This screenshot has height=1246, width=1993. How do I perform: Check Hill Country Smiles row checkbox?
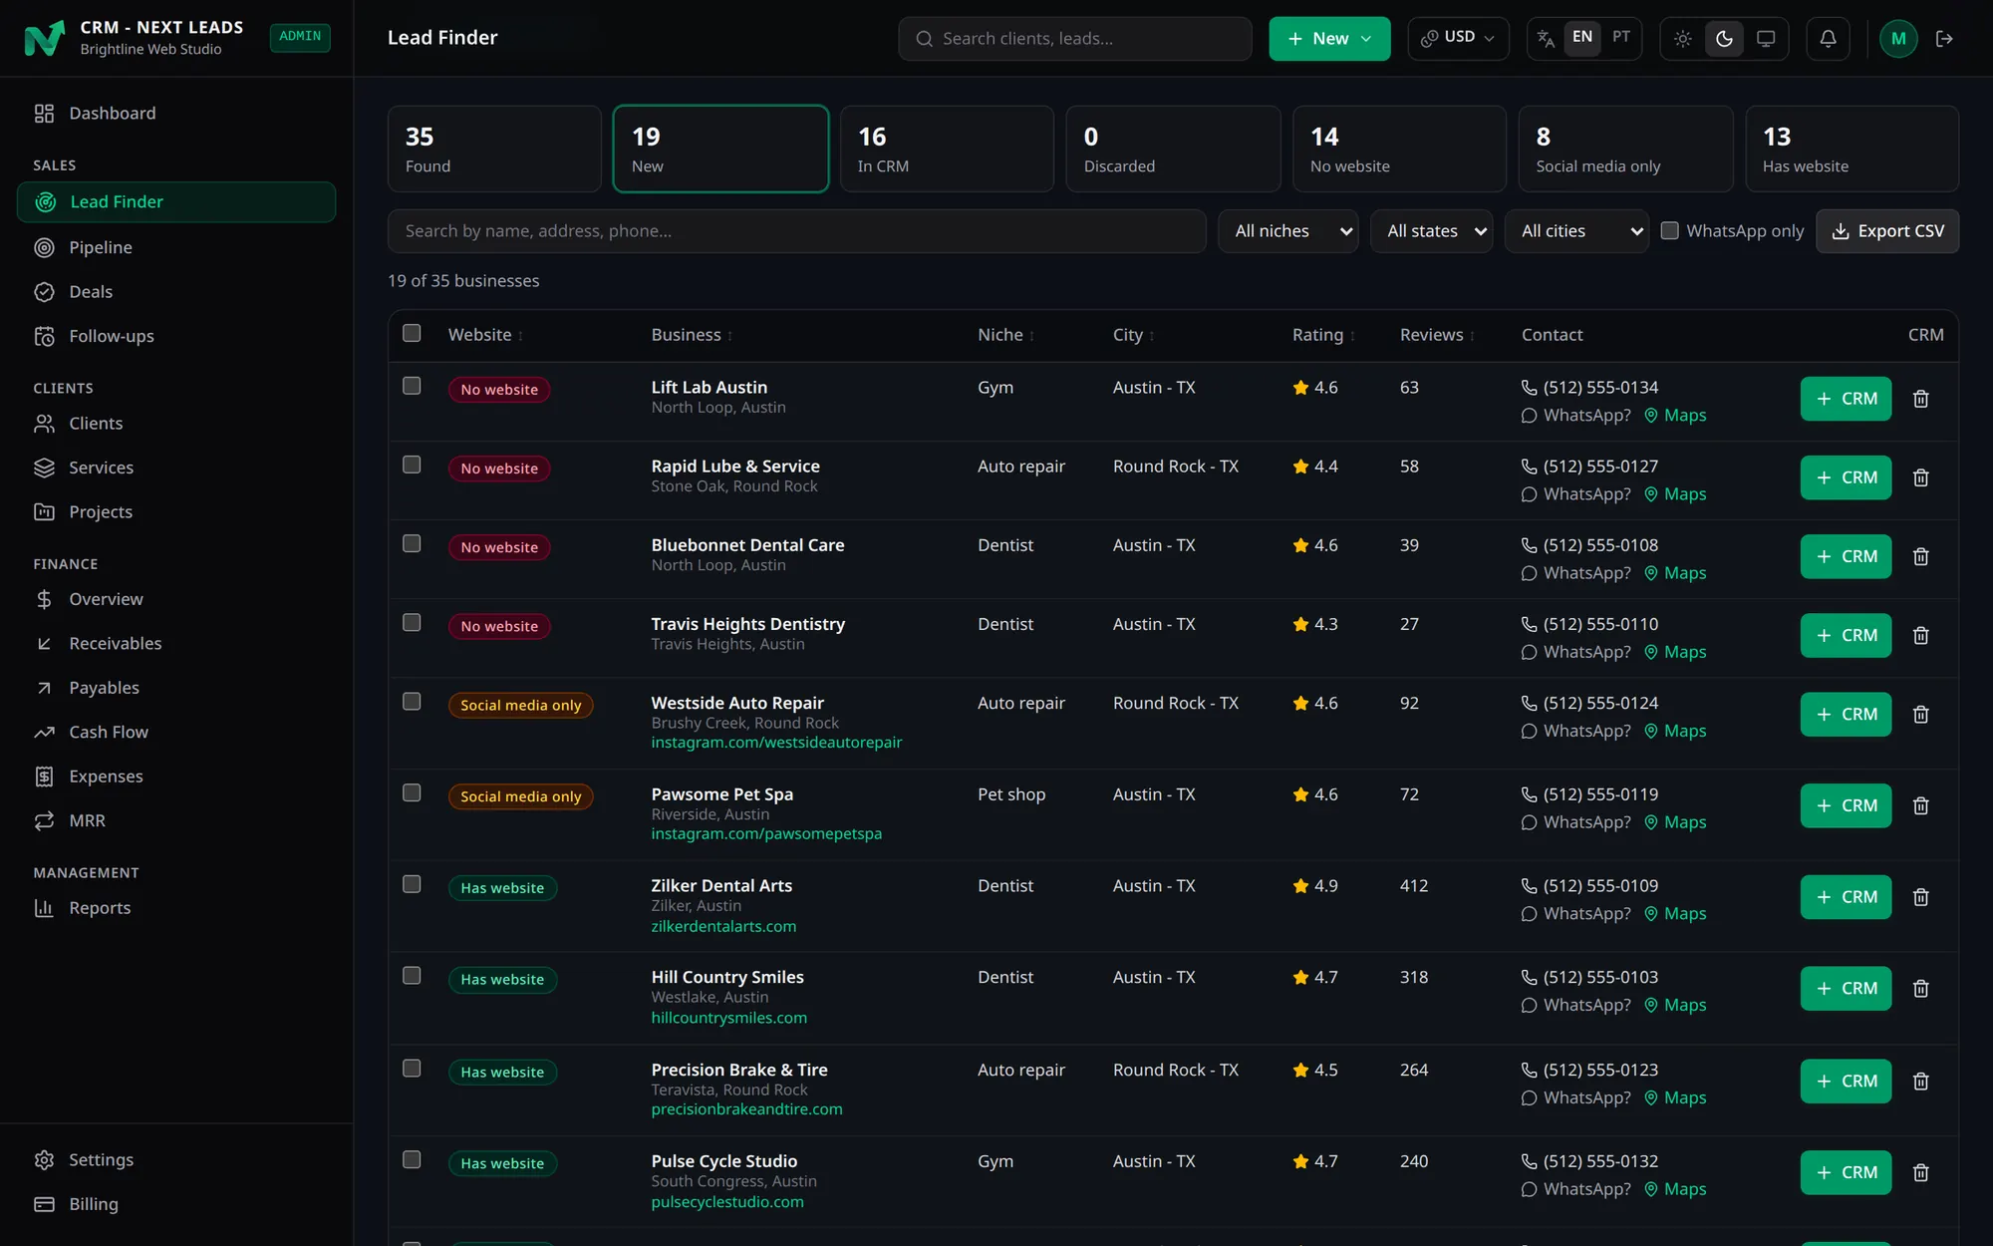point(412,975)
